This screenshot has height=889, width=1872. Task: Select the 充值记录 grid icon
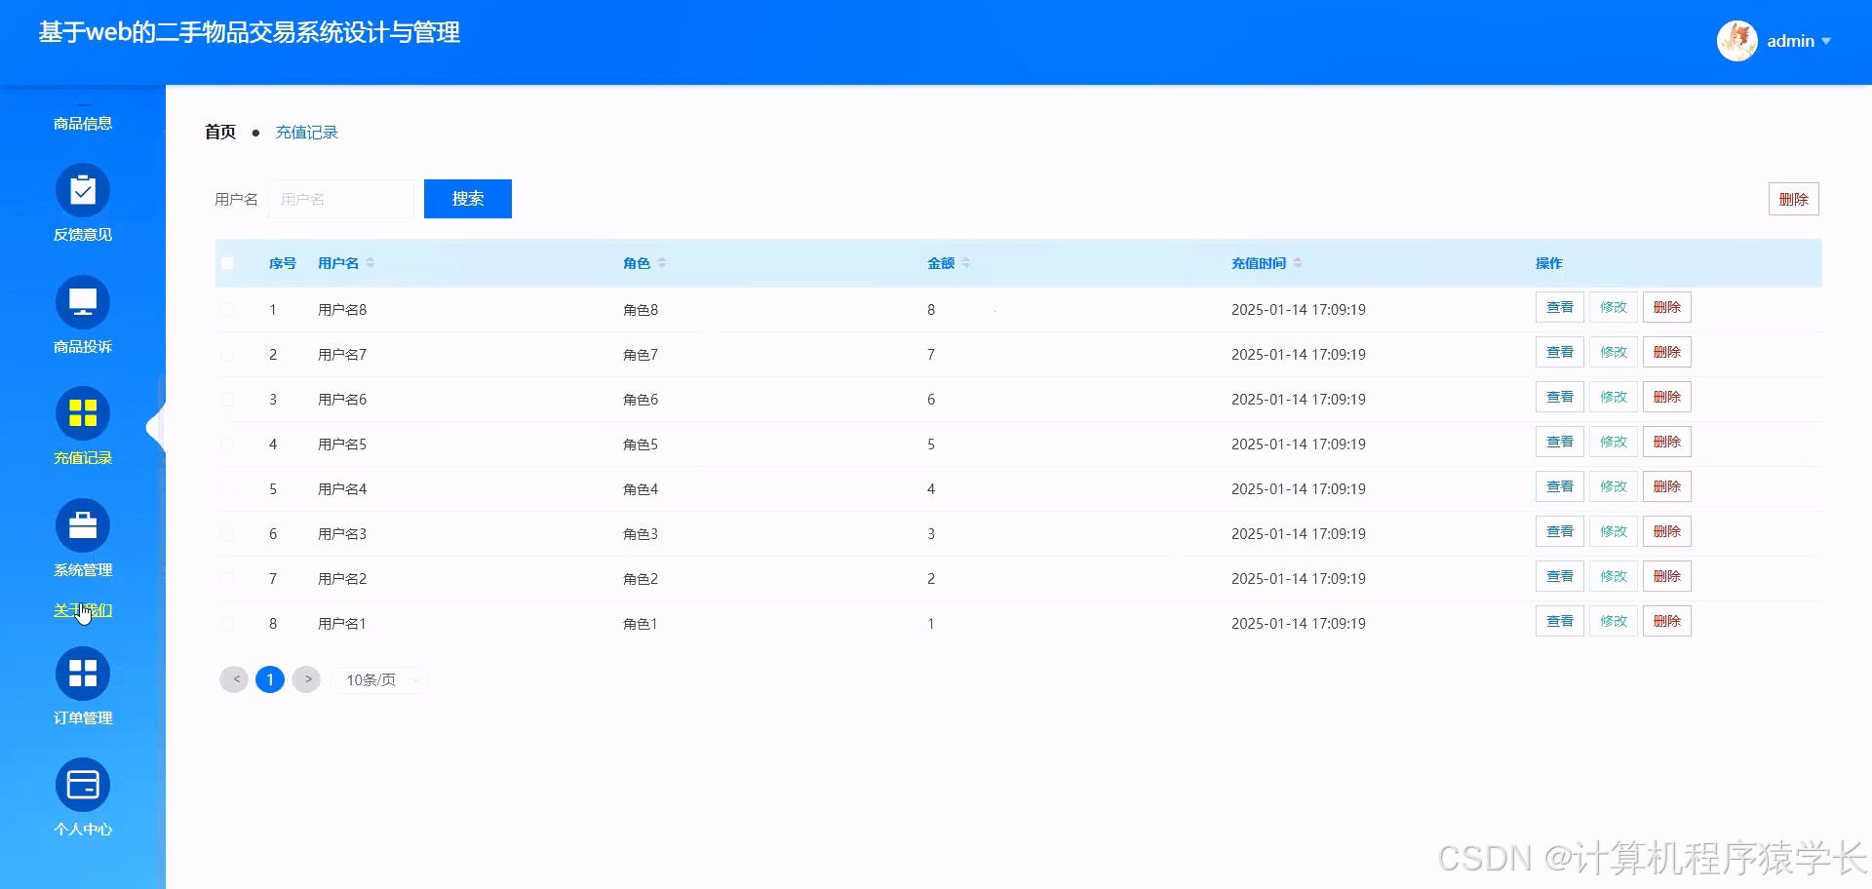[x=83, y=413]
